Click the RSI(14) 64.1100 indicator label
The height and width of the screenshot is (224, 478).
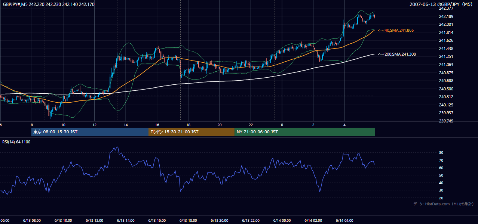click(x=16, y=142)
